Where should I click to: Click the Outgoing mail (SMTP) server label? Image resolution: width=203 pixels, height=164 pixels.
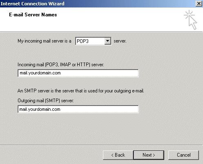coord(46,101)
